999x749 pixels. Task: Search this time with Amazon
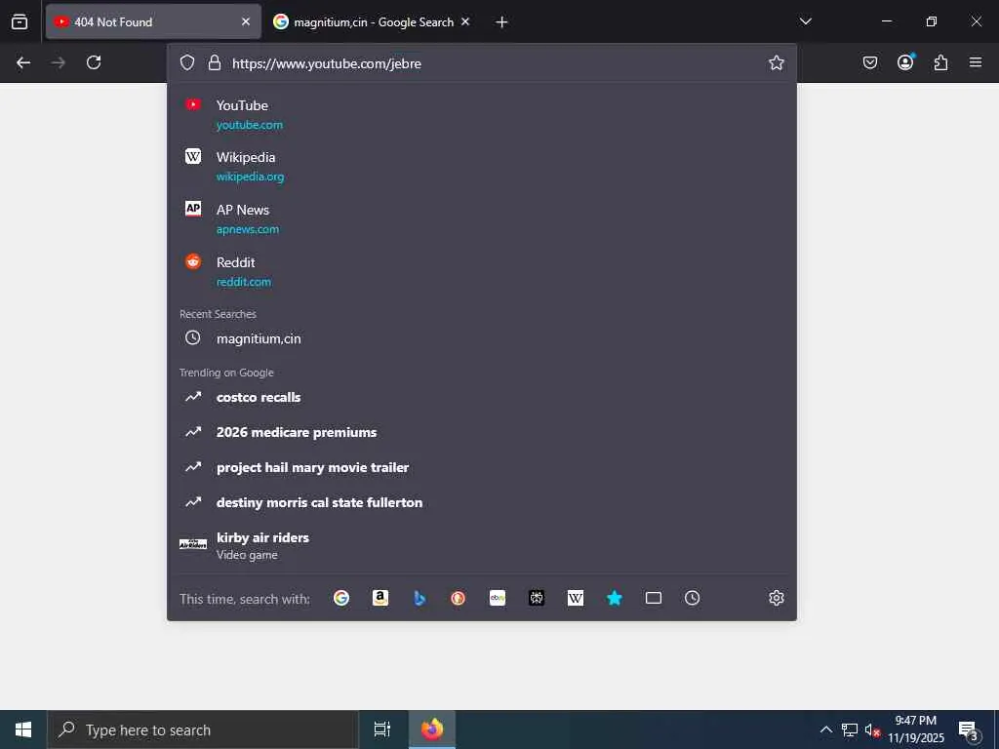click(380, 598)
